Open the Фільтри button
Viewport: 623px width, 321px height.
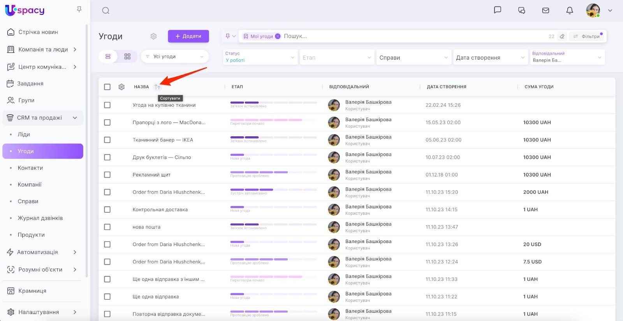pyautogui.click(x=587, y=36)
